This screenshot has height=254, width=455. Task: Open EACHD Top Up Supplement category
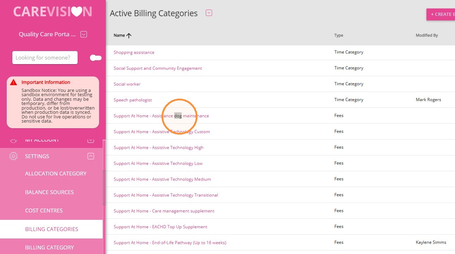tap(160, 227)
